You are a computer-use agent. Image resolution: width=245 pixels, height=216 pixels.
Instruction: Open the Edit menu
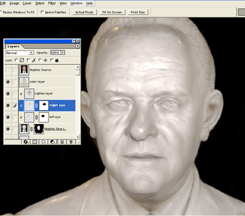[3, 3]
